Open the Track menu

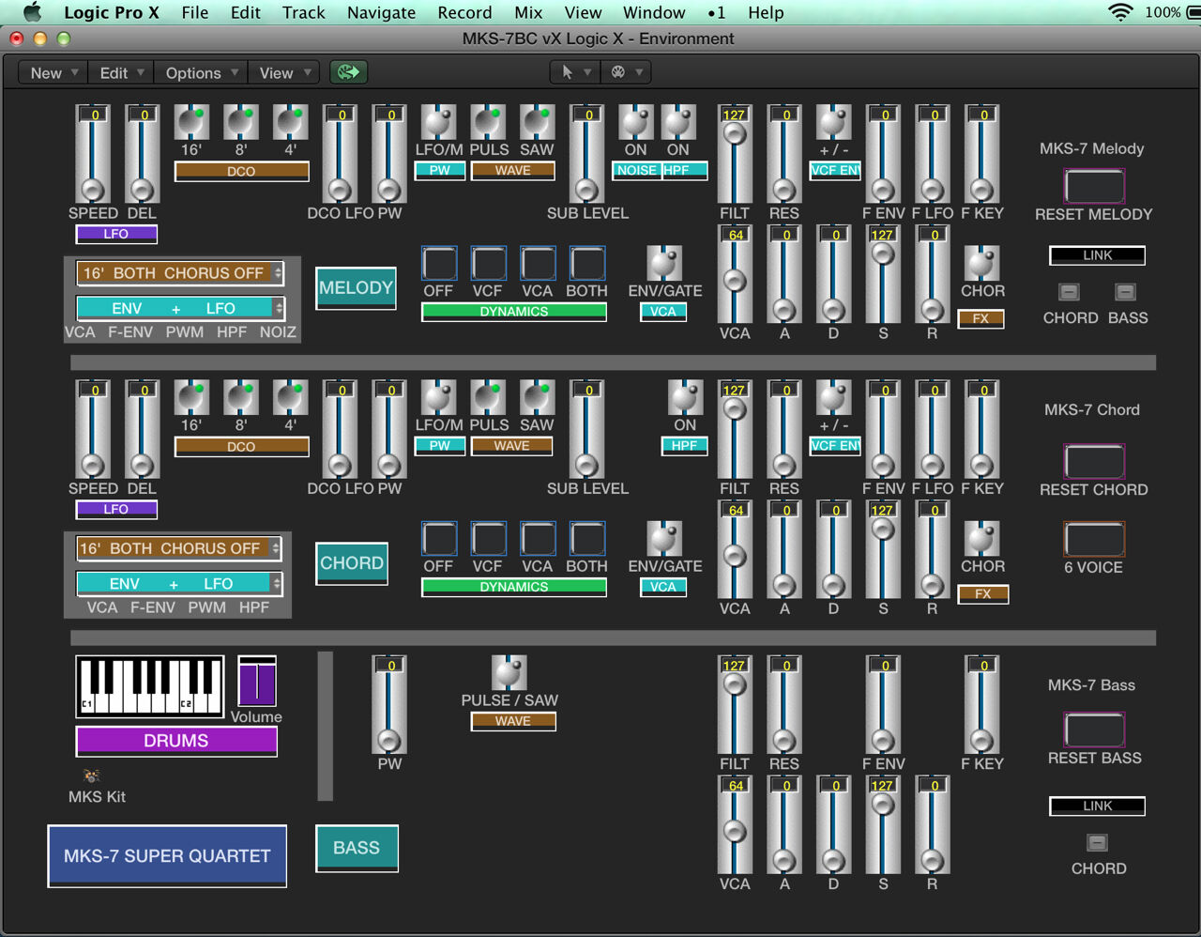(x=303, y=12)
